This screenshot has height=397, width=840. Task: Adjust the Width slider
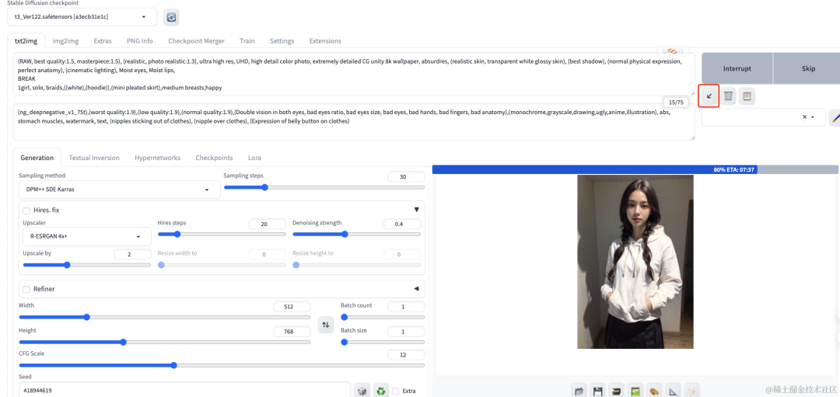(164, 317)
